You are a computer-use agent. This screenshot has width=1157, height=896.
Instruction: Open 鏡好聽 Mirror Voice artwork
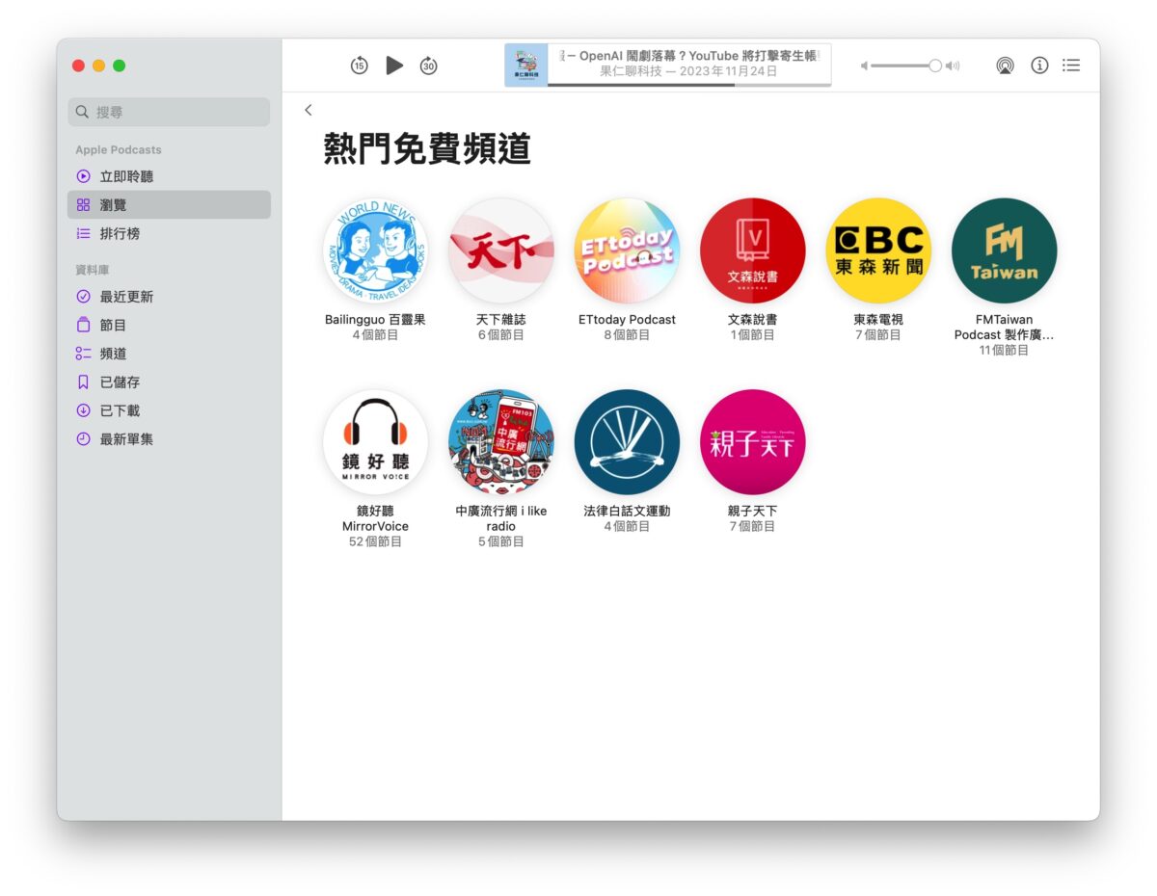375,442
